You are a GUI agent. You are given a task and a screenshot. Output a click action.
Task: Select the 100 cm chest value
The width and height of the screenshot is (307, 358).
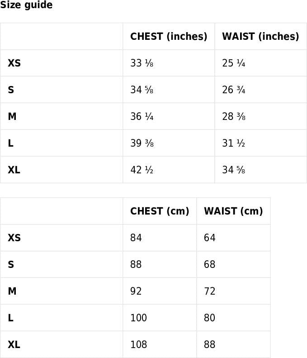pyautogui.click(x=139, y=318)
